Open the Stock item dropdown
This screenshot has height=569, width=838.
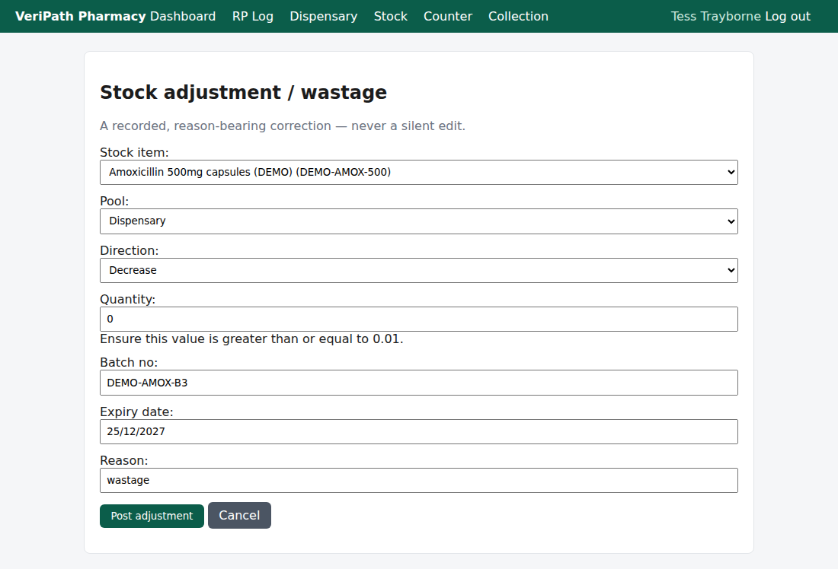point(418,173)
